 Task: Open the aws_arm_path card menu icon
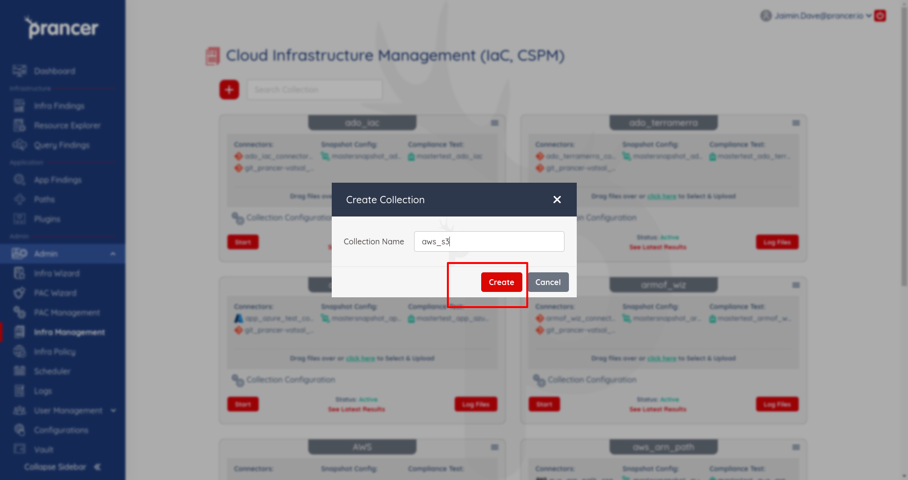click(796, 447)
